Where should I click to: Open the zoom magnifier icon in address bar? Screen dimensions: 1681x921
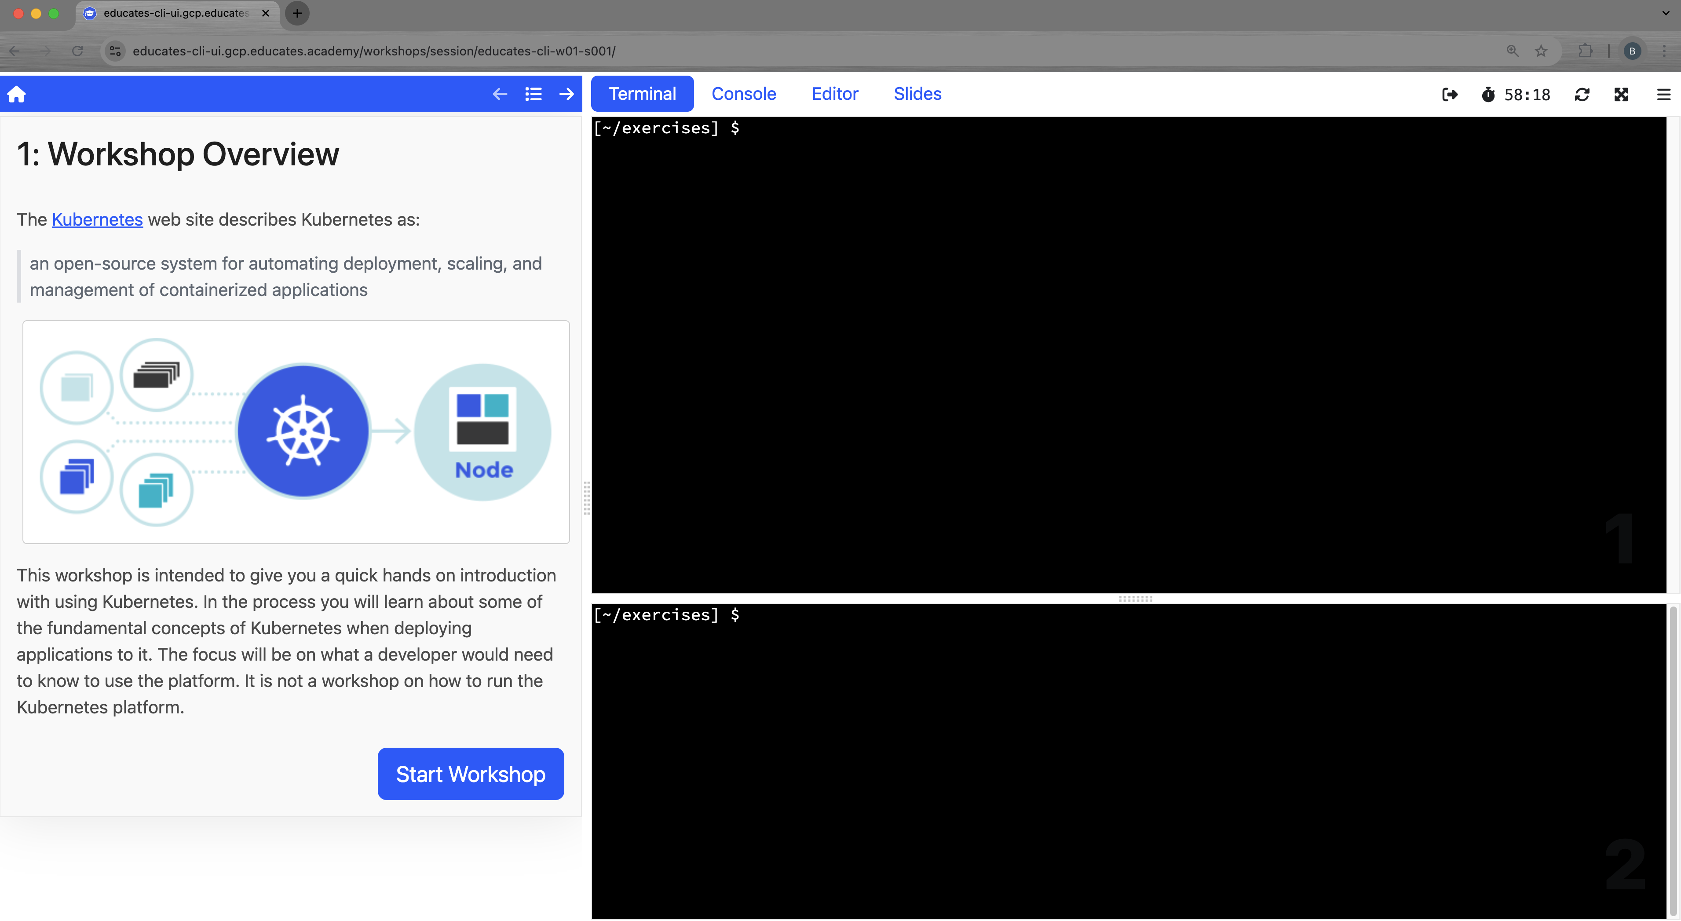click(1512, 51)
